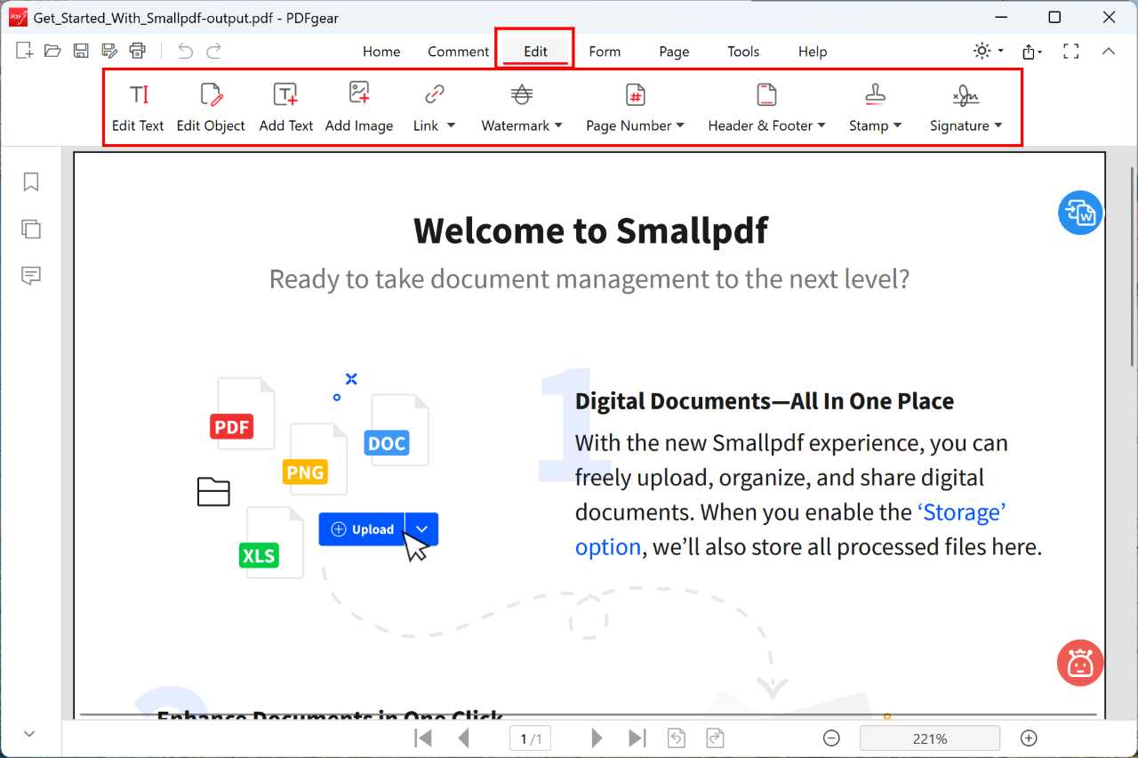
Task: Open a file with the folder icon
Action: (52, 51)
